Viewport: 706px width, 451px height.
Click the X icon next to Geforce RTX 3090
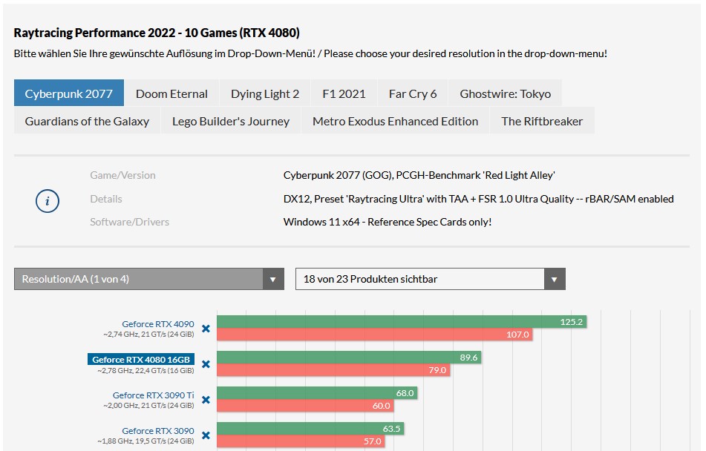pyautogui.click(x=206, y=435)
